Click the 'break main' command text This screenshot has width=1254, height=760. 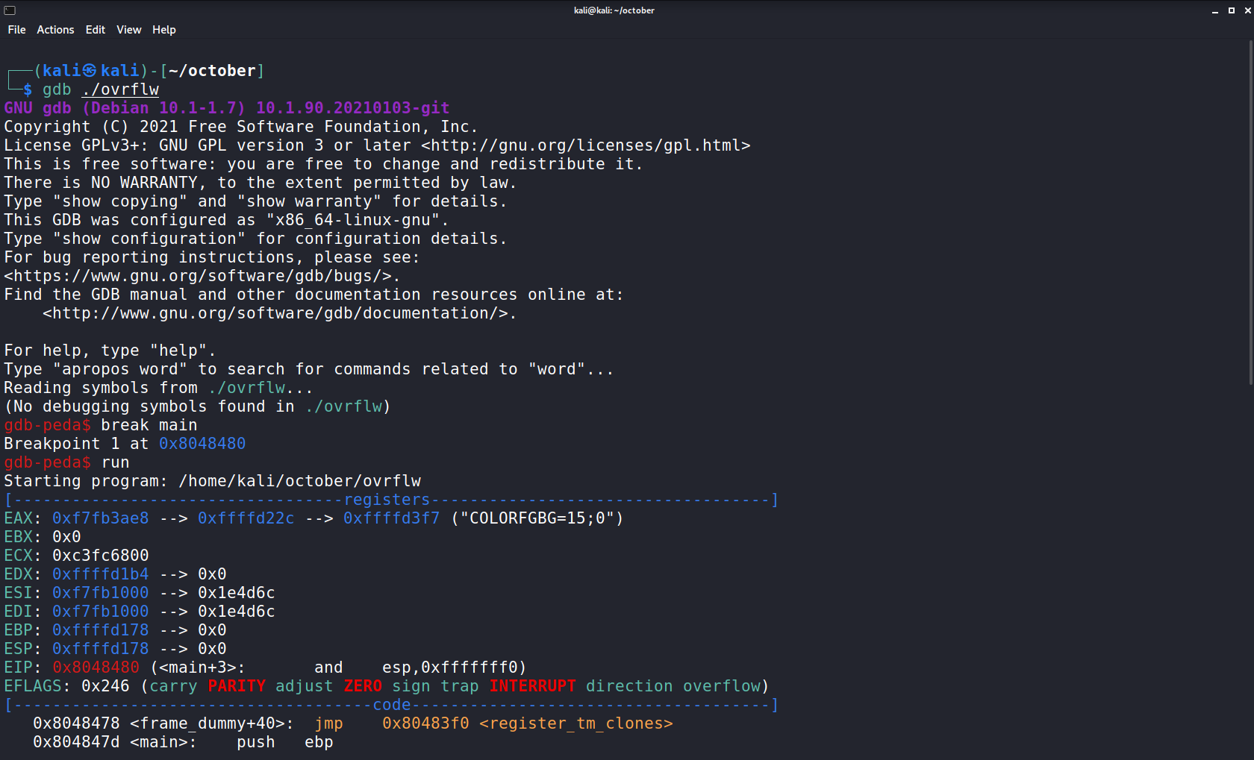point(149,425)
